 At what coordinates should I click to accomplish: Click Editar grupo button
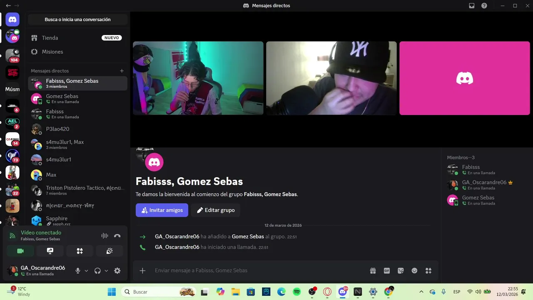[x=216, y=210]
